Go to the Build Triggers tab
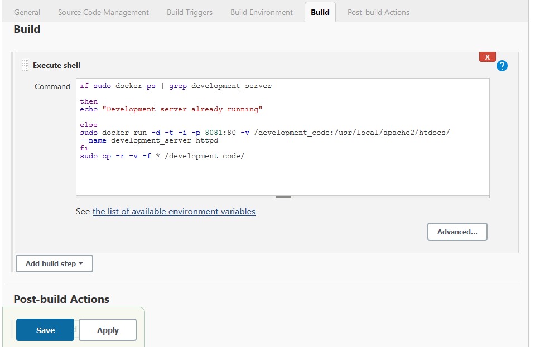Image resolution: width=535 pixels, height=347 pixels. coord(190,12)
